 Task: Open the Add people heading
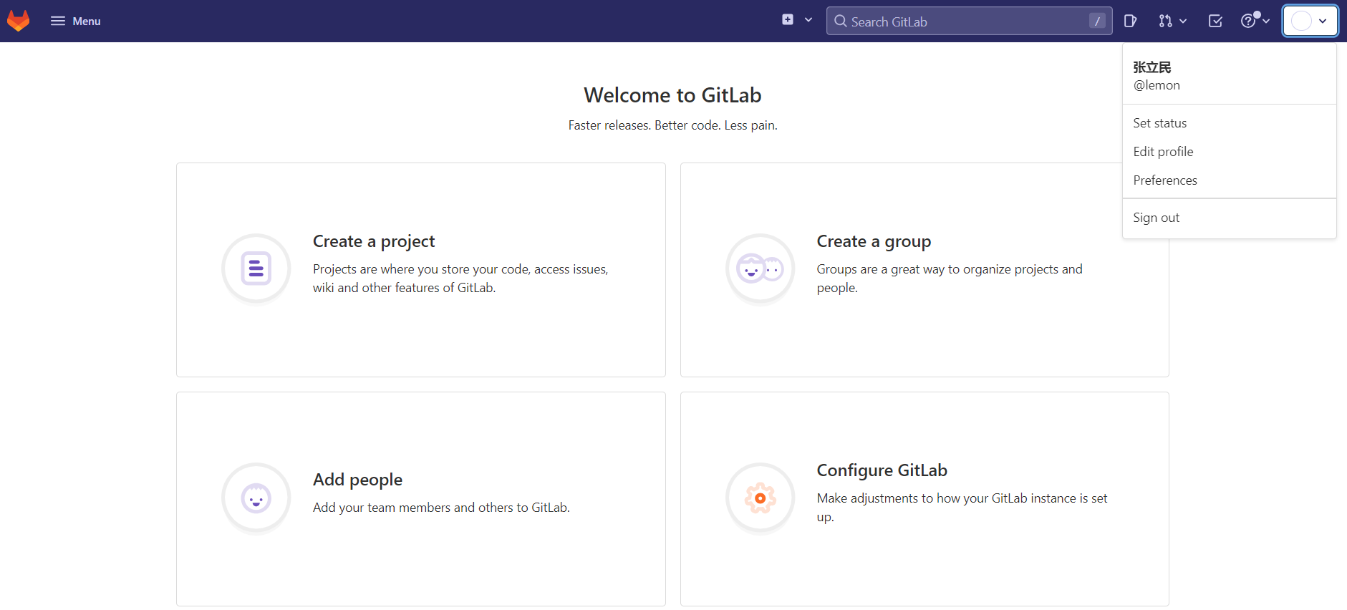pos(357,480)
